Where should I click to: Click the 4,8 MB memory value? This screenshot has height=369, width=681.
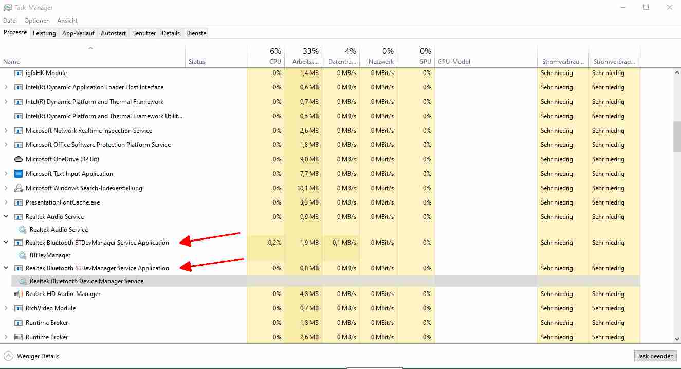point(310,294)
